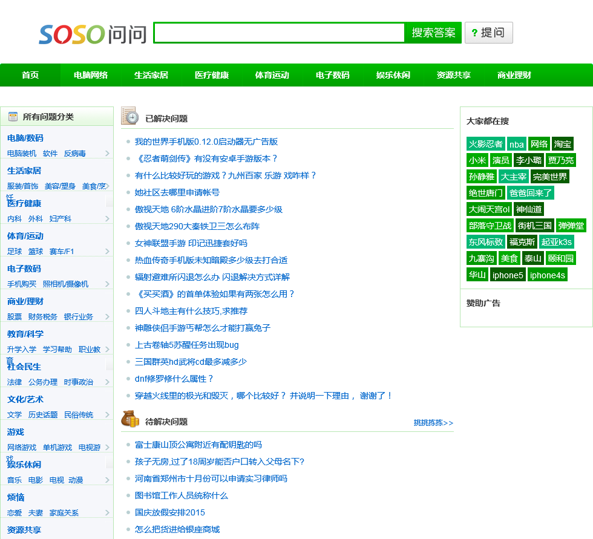This screenshot has width=593, height=539.
Task: Open question 我的世界手机版0.12.0启动器无广告版
Action: point(206,142)
